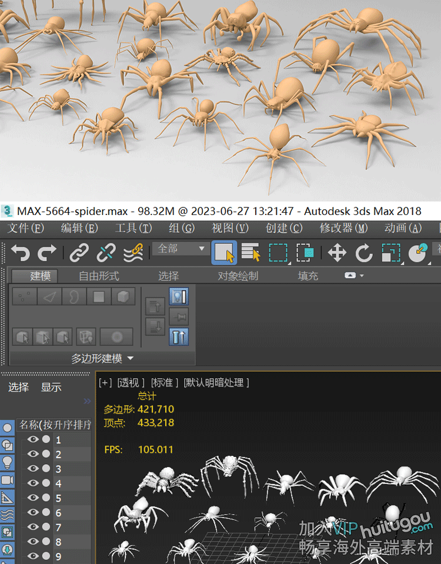This screenshot has width=441, height=564.
Task: Activate the Select and Link chain tool
Action: pos(79,253)
